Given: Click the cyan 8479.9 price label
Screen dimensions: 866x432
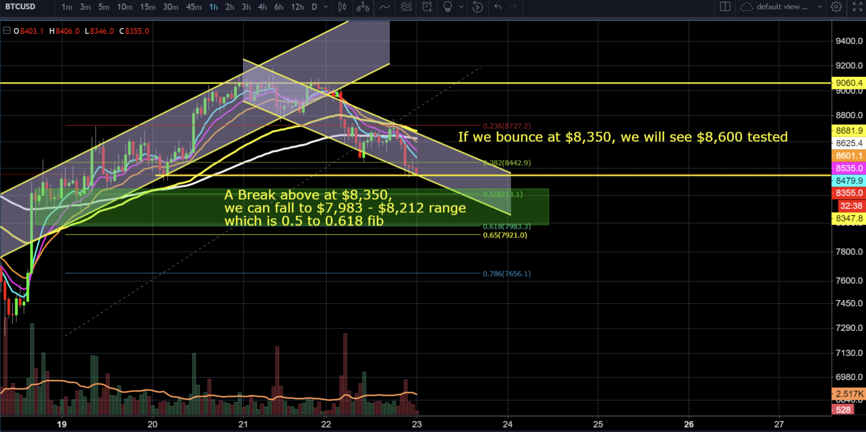Looking at the screenshot, I should [x=848, y=181].
